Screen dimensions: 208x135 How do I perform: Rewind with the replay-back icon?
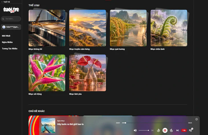coord(158,130)
